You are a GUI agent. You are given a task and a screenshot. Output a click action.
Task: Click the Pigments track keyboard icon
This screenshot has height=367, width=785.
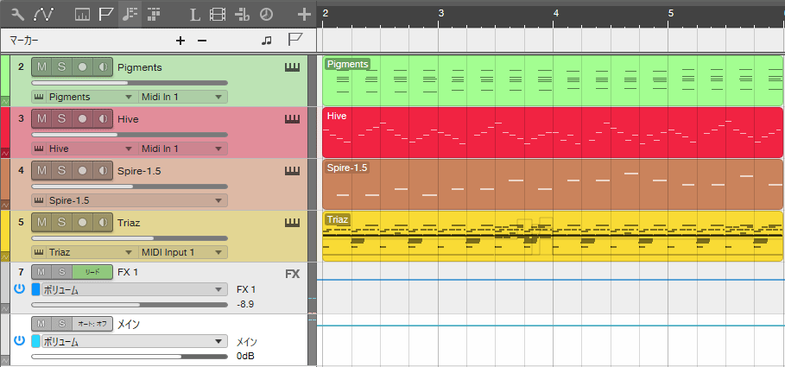292,67
